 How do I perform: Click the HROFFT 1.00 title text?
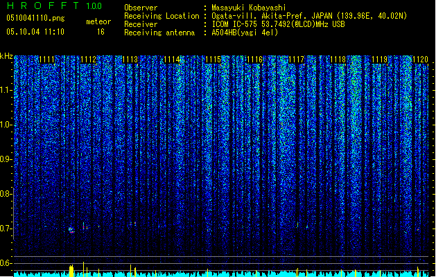pos(54,6)
